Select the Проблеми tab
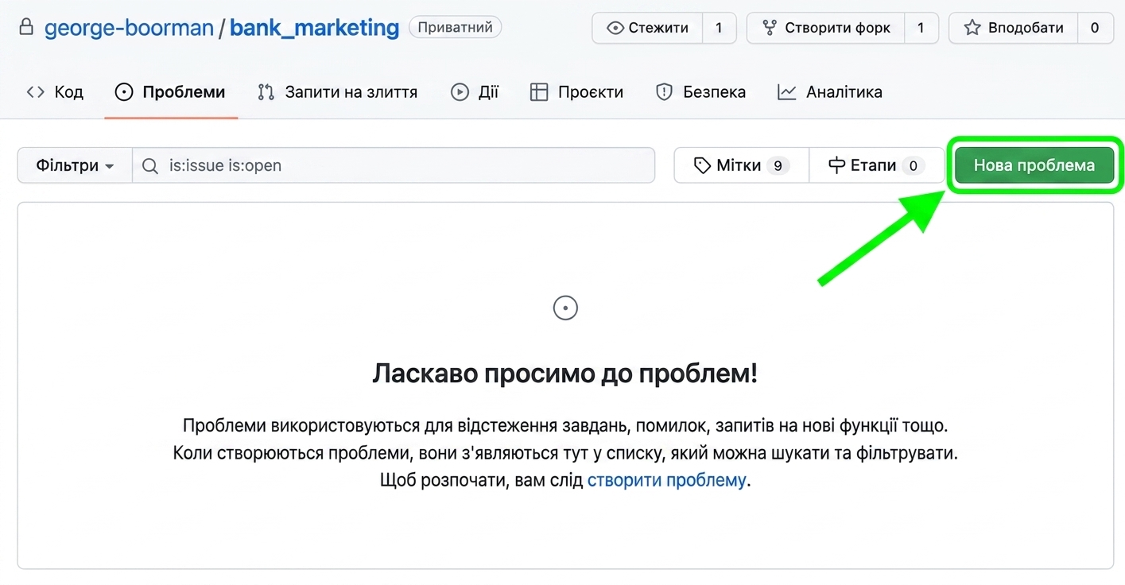The width and height of the screenshot is (1125, 585). click(x=170, y=92)
